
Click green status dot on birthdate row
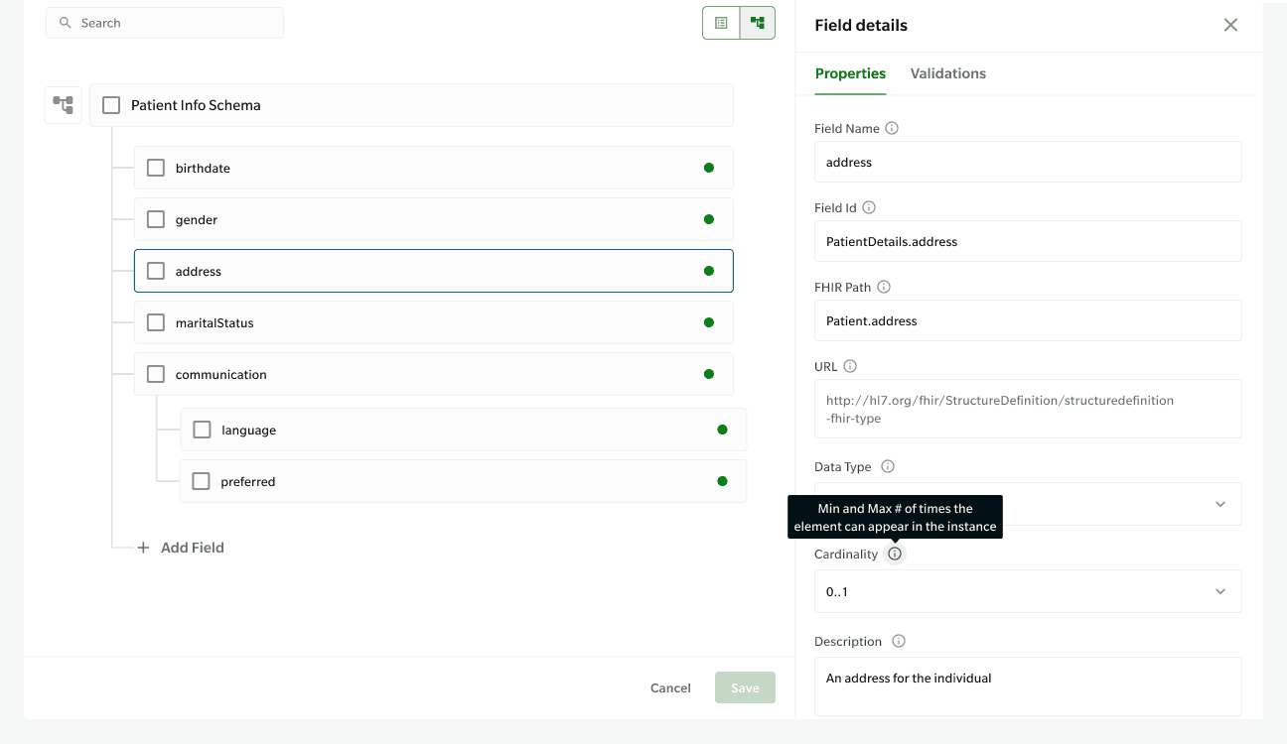(x=709, y=168)
